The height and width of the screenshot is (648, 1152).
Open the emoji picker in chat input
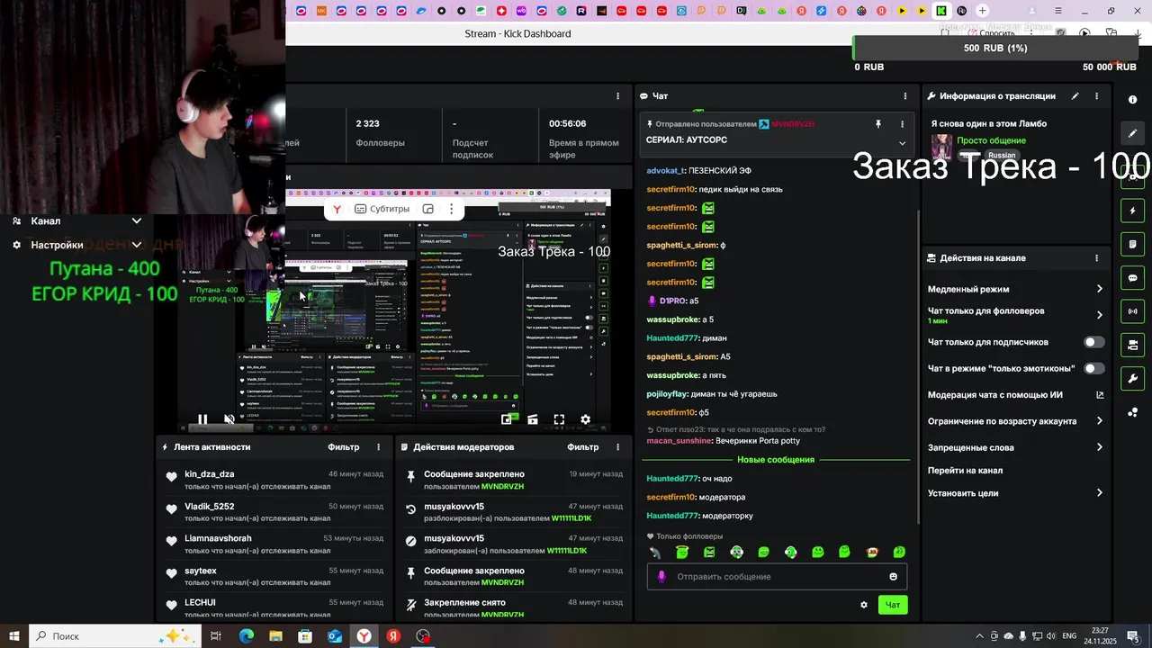pos(894,577)
